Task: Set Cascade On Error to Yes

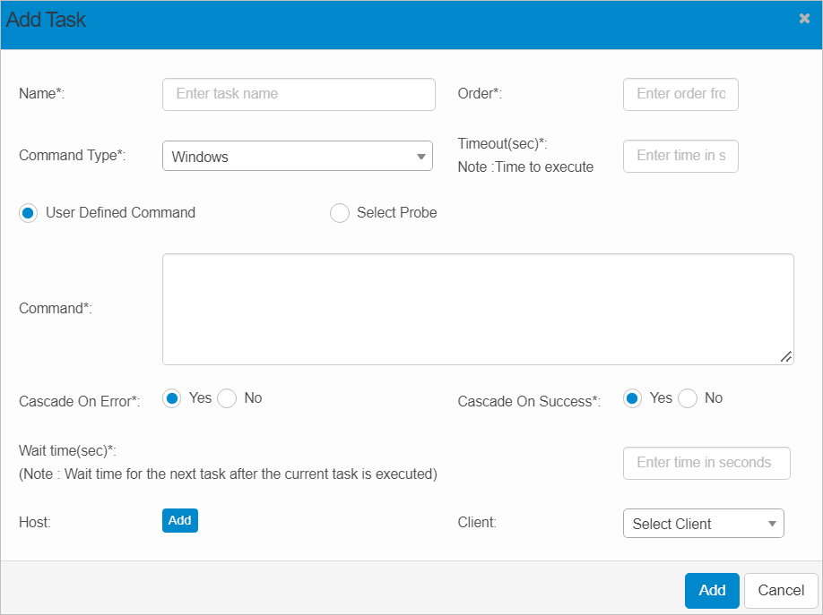Action: pos(172,398)
